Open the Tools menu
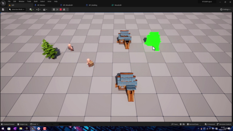The width and height of the screenshot is (233, 131). pos(29,1)
